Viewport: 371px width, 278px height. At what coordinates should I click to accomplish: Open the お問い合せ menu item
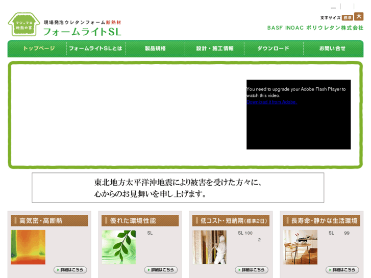[332, 48]
